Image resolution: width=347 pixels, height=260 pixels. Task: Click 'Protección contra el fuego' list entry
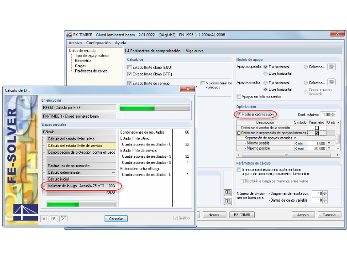[x=140, y=168]
